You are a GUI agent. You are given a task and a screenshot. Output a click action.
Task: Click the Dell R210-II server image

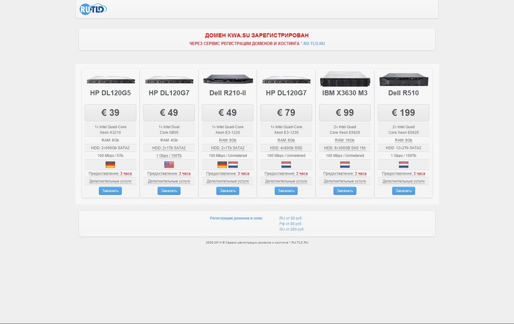coord(228,79)
